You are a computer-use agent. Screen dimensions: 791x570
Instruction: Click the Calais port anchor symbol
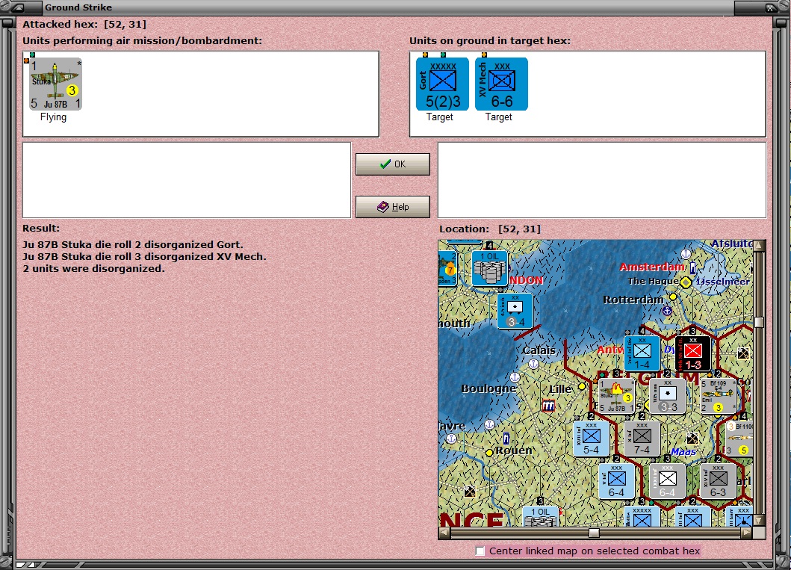pyautogui.click(x=534, y=364)
